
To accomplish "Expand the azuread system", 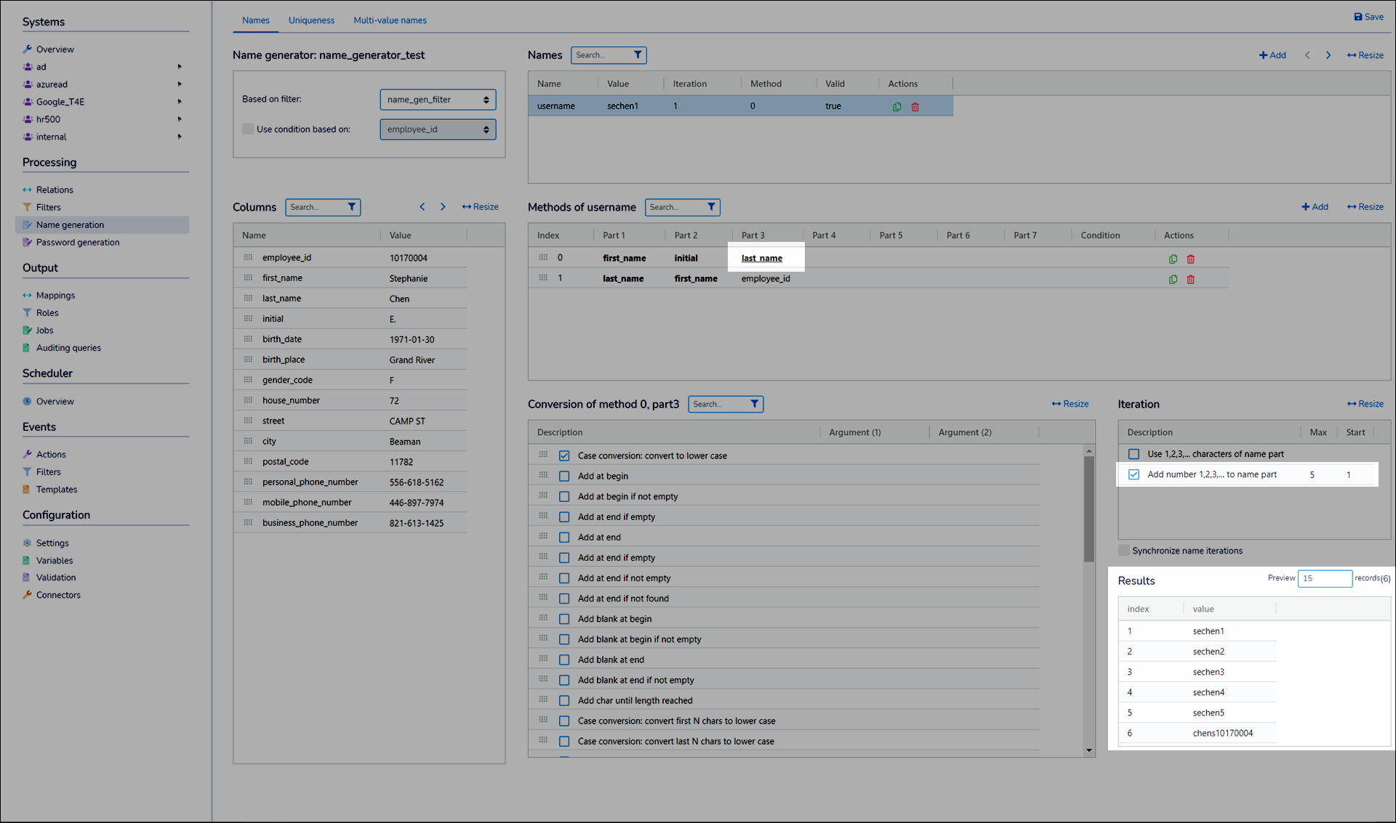I will click(180, 84).
